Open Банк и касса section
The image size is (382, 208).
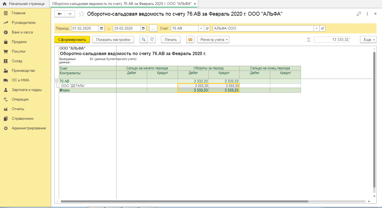click(x=22, y=32)
